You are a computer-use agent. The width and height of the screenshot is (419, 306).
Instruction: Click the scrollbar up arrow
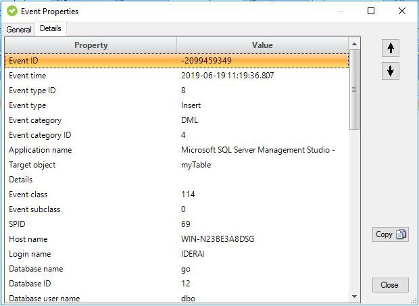click(355, 45)
